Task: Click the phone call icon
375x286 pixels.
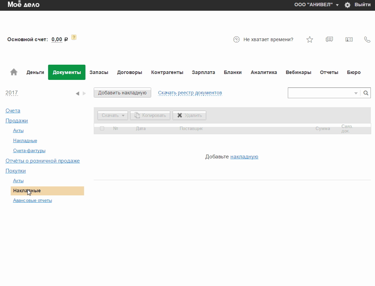Action: click(x=367, y=39)
